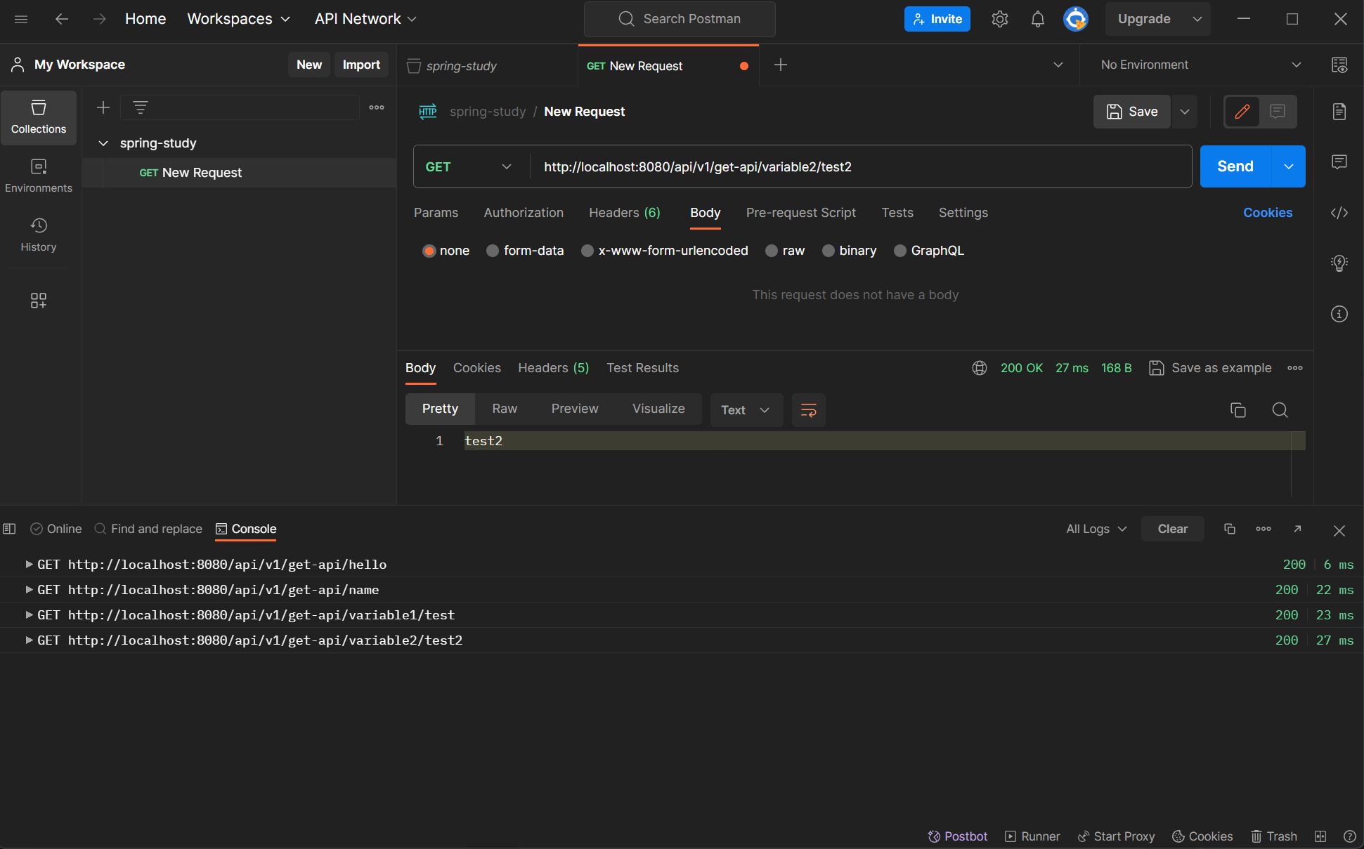The height and width of the screenshot is (849, 1364).
Task: Open the code snippet panel icon
Action: pos(1339,213)
